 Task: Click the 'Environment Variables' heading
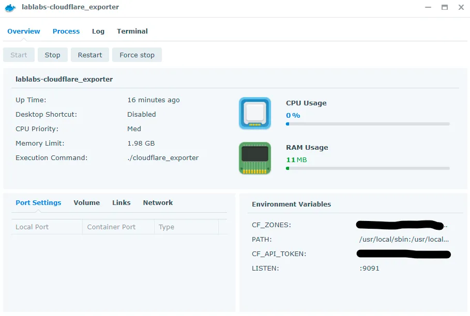[x=291, y=204]
